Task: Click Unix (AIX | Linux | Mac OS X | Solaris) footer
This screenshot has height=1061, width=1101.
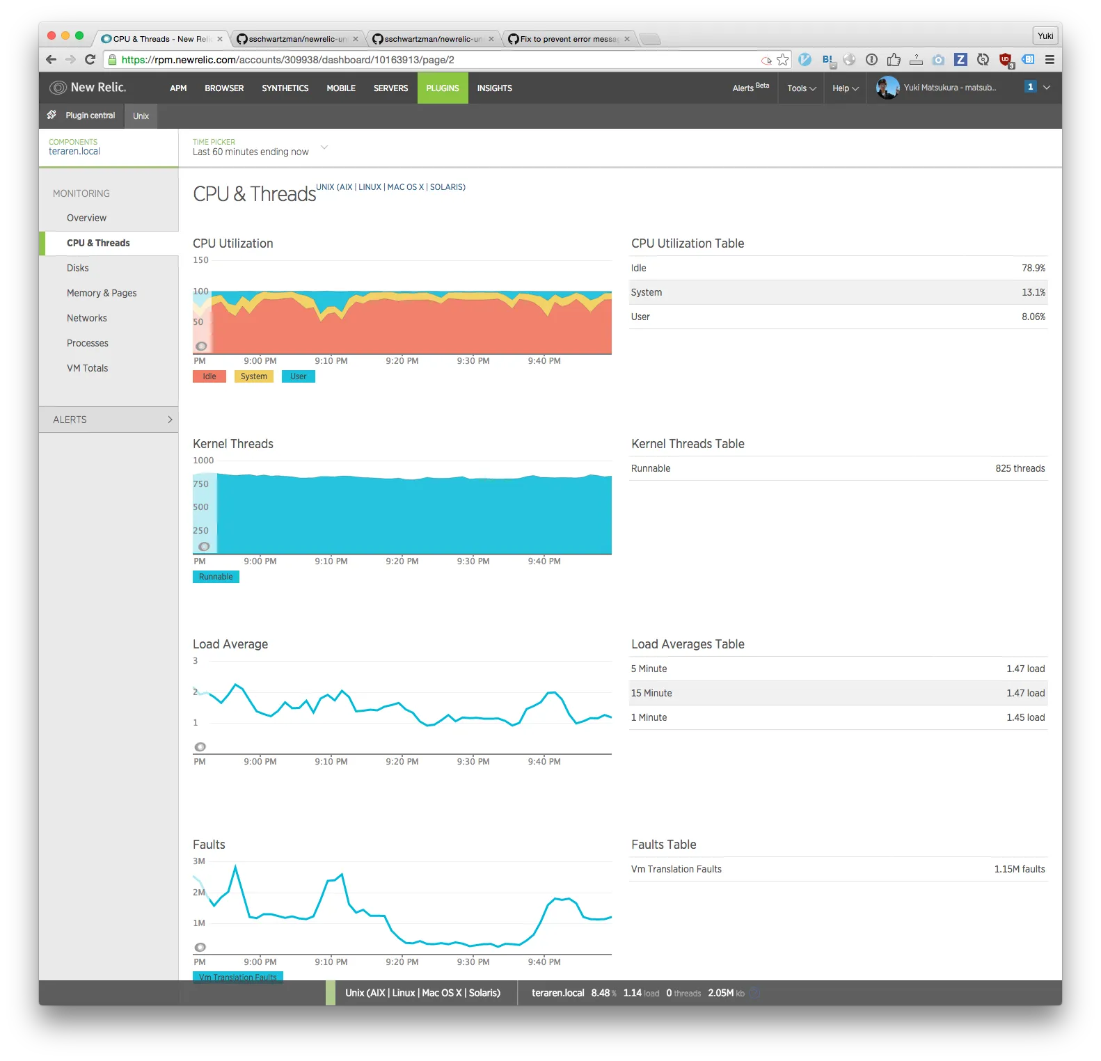Action: tap(422, 993)
